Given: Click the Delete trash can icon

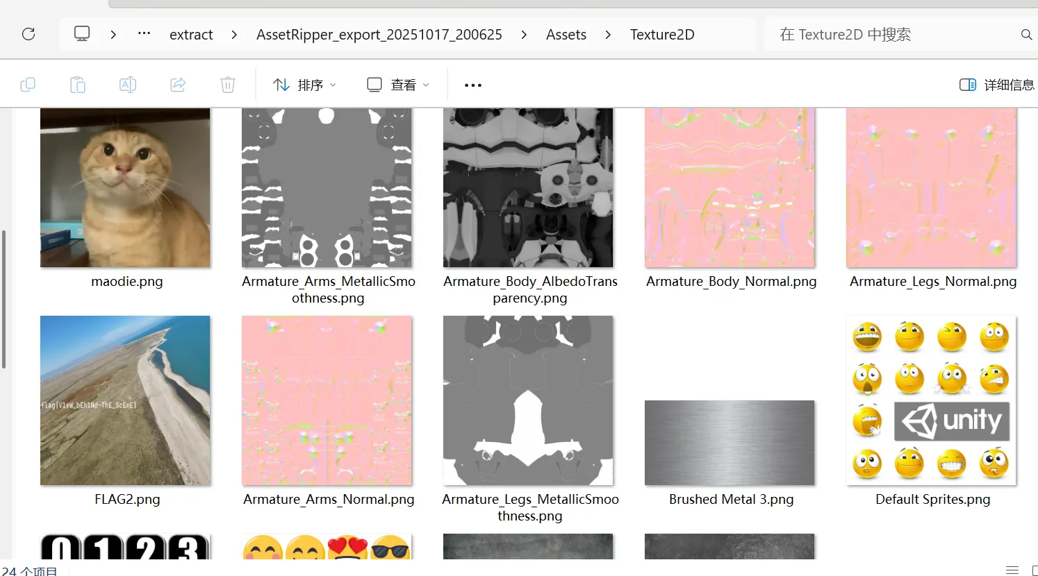Looking at the screenshot, I should 228,85.
